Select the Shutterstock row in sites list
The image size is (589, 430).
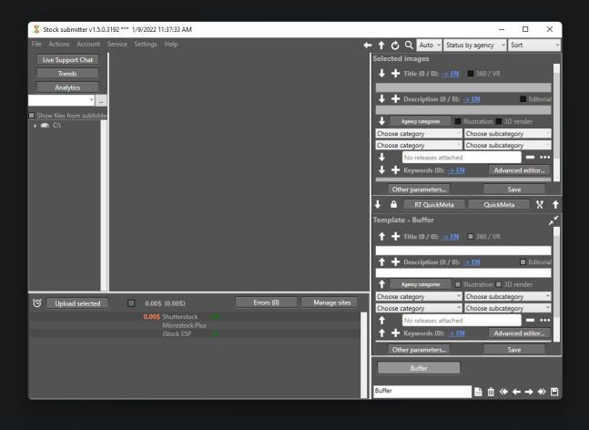(195, 317)
